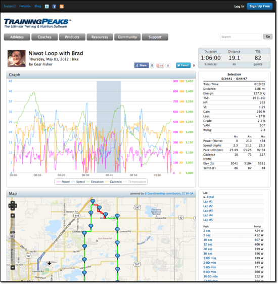
Task: Click map waypoint marker 14
Action: (x=117, y=216)
